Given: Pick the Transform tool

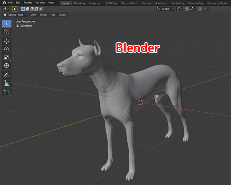Looking at the screenshot, I should [x=7, y=66].
